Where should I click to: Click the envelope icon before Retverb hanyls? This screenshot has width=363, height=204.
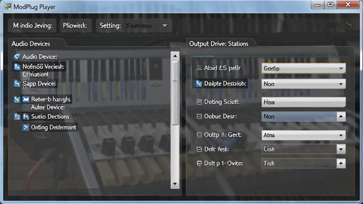pyautogui.click(x=26, y=99)
